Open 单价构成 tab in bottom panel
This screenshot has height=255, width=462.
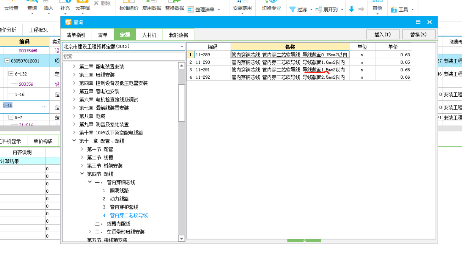click(x=43, y=141)
